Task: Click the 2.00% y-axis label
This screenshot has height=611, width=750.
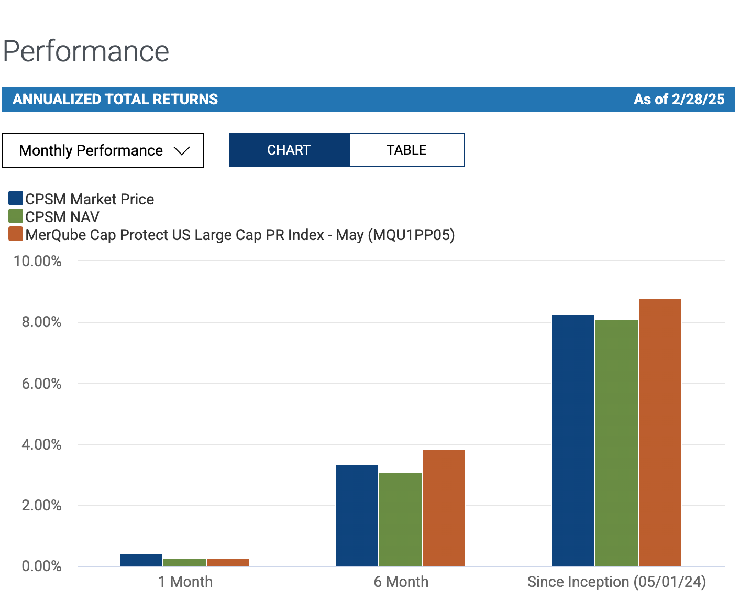Action: tap(41, 506)
